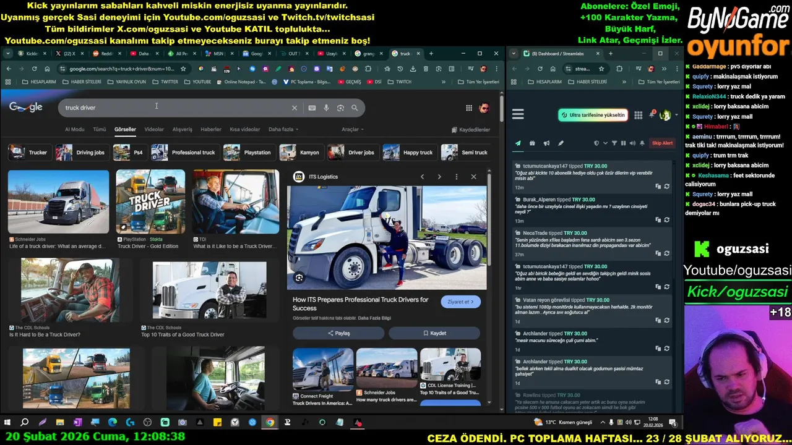
Task: Start Google voice search microphone
Action: 326,108
